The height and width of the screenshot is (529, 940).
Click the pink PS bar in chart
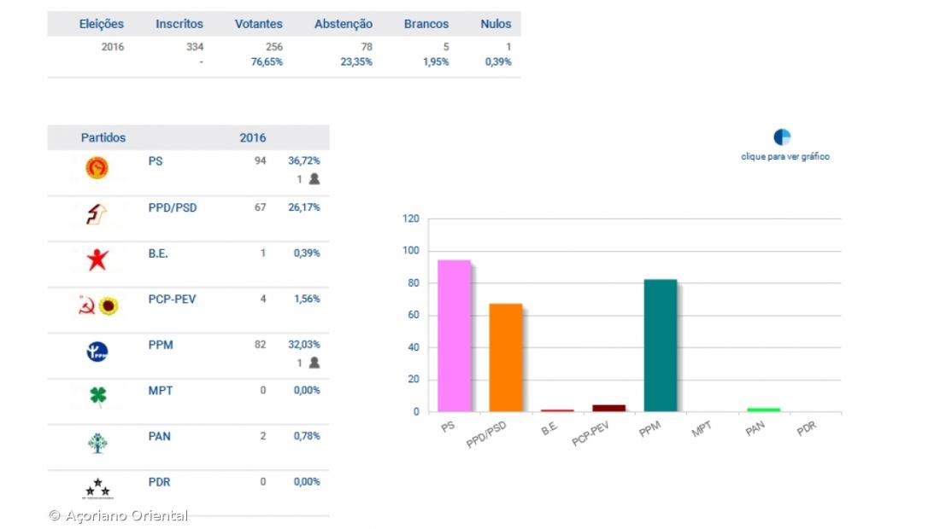454,335
